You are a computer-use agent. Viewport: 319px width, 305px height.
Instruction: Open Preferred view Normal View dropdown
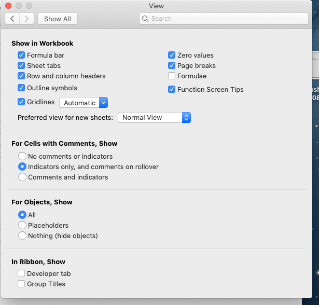click(155, 117)
